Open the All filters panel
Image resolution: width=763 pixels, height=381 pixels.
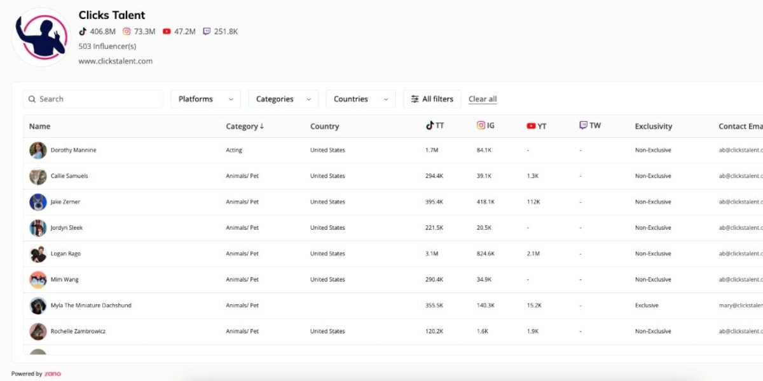coord(432,99)
